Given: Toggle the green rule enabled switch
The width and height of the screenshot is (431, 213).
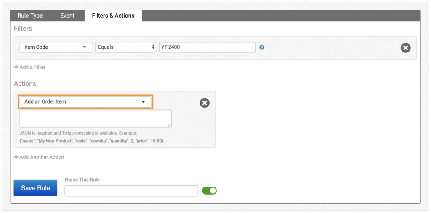Looking at the screenshot, I should (209, 191).
